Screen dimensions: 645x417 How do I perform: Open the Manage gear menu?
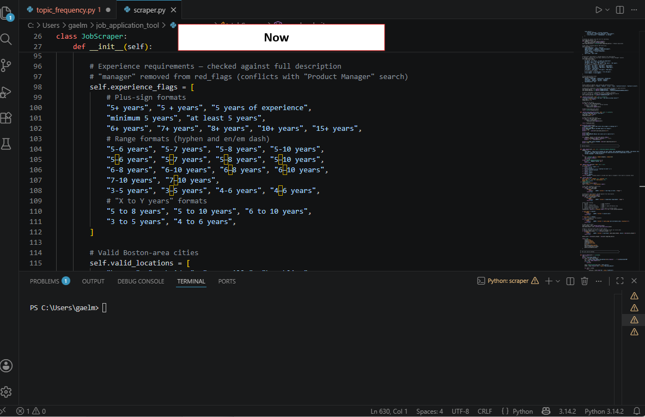click(6, 392)
